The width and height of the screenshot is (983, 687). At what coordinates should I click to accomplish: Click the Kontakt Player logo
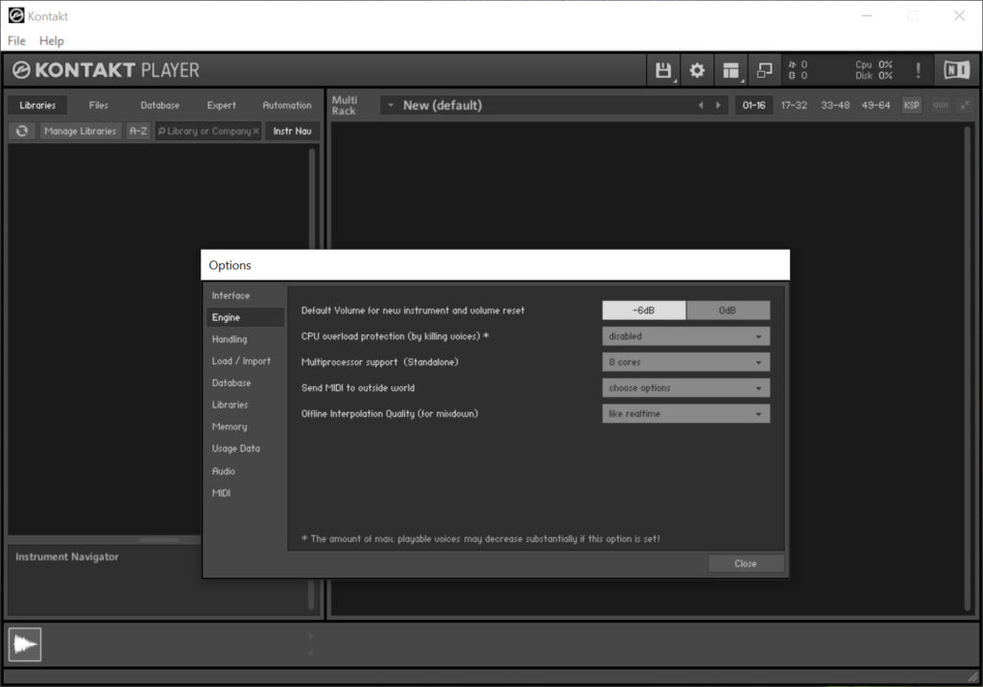point(106,70)
